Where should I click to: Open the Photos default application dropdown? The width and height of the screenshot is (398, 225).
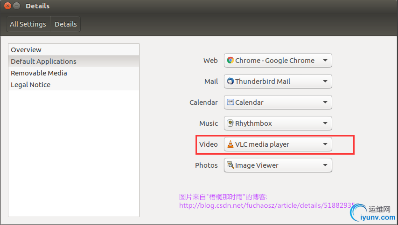tap(278, 165)
